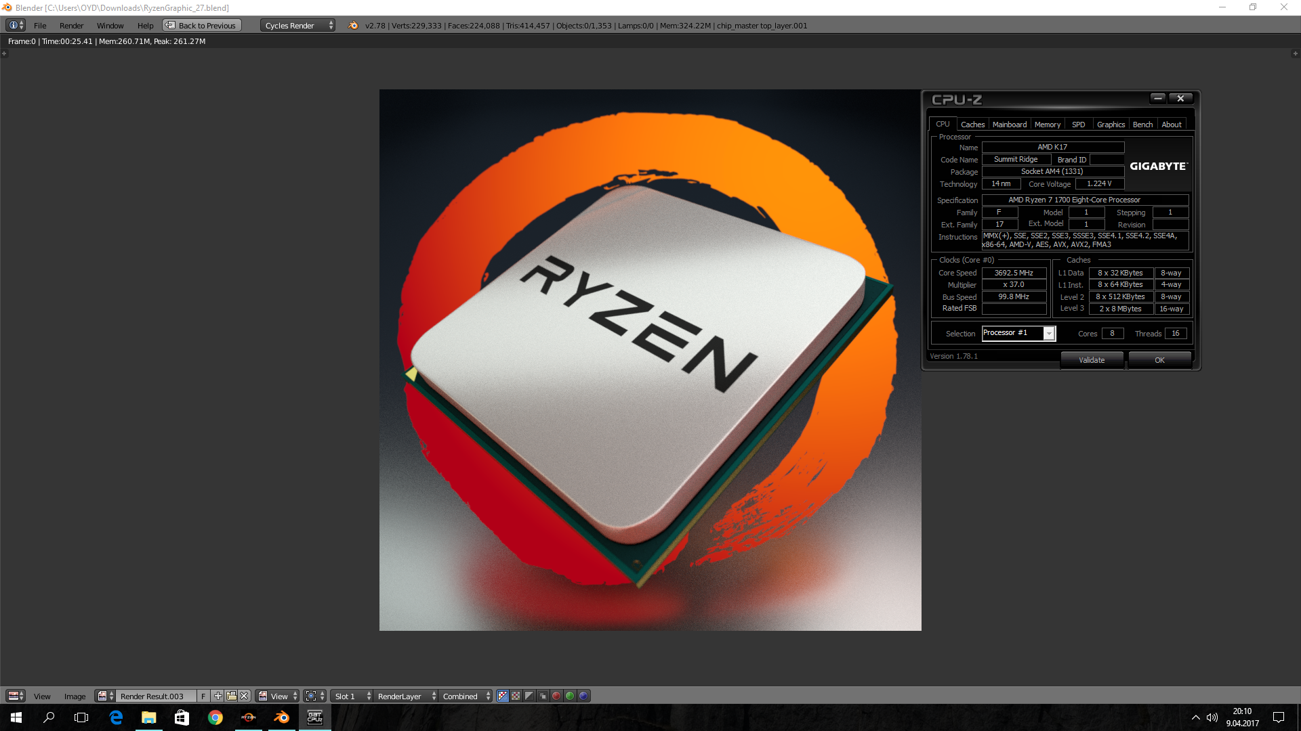Open Google Chrome from taskbar

[215, 717]
